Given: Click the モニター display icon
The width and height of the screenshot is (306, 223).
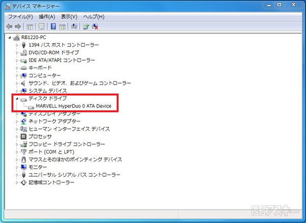Looking at the screenshot, I should [23, 167].
